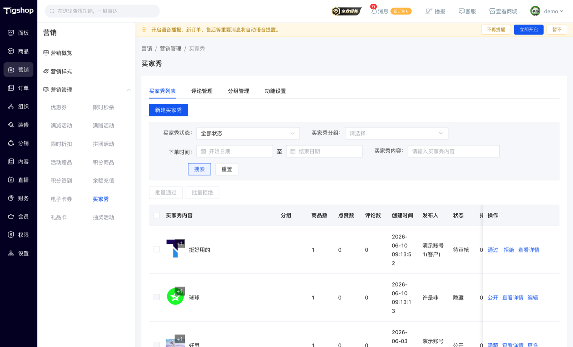Screen dimensions: 573x347
Task: Switch to the 分组管理 tab
Action: pos(238,91)
